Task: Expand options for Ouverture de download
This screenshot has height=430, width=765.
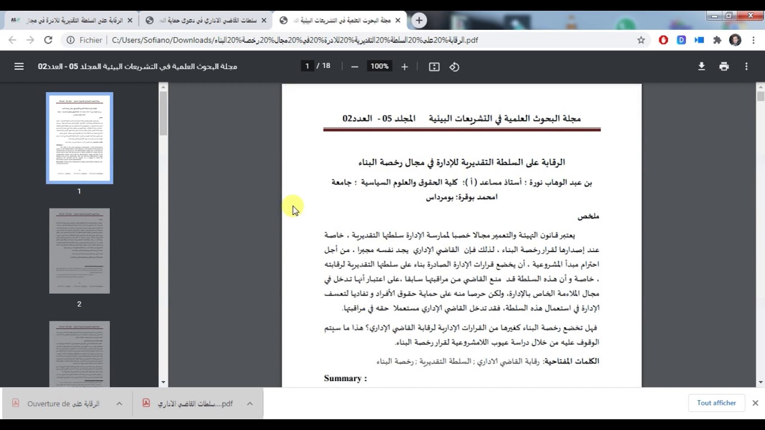Action: [x=119, y=404]
